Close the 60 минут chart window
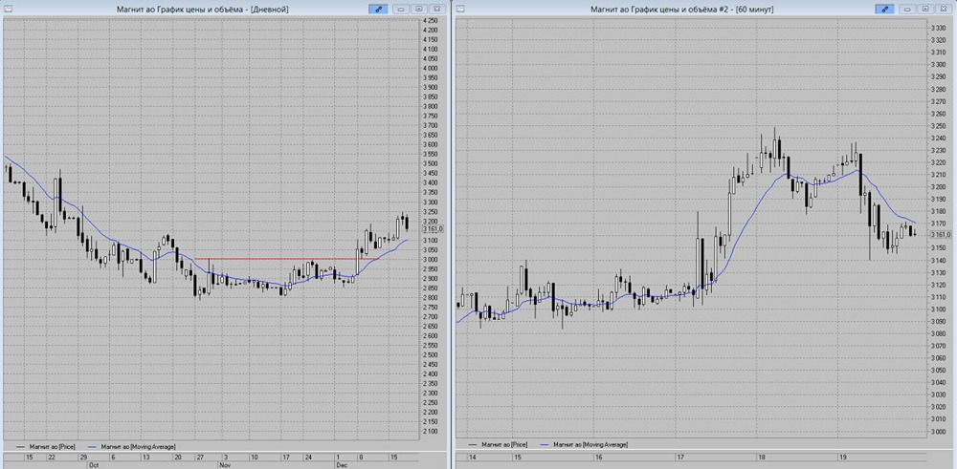Screen dimensions: 957x469 pos(944,8)
